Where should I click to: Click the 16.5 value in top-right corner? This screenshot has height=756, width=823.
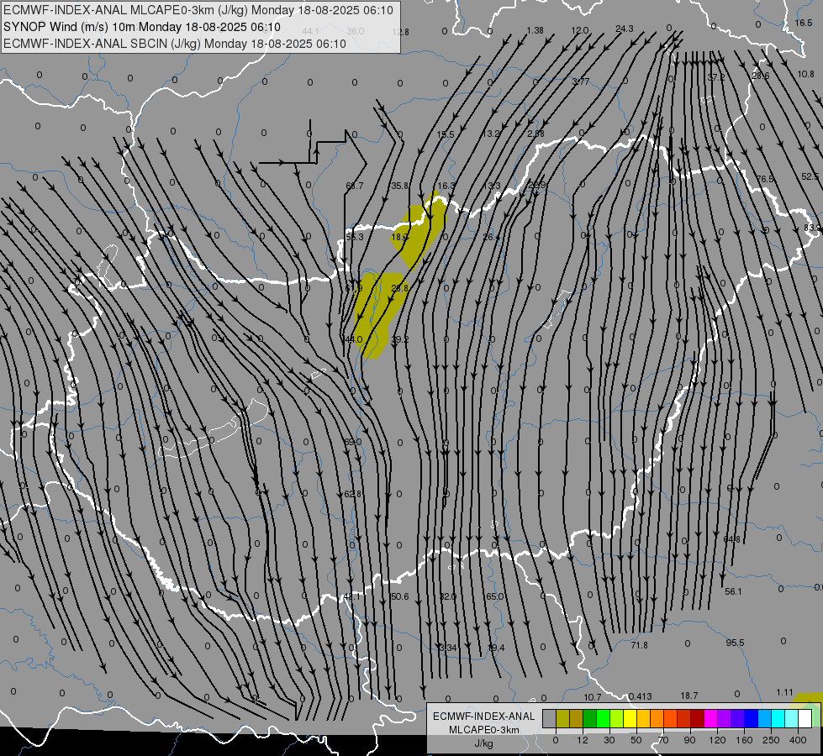pos(804,23)
